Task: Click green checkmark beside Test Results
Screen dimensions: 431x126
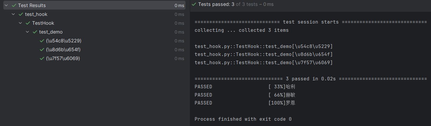Action: pos(14,6)
